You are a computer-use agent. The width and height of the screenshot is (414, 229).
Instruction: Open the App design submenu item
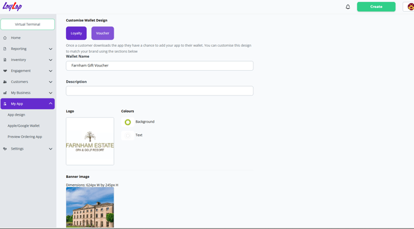(16, 115)
